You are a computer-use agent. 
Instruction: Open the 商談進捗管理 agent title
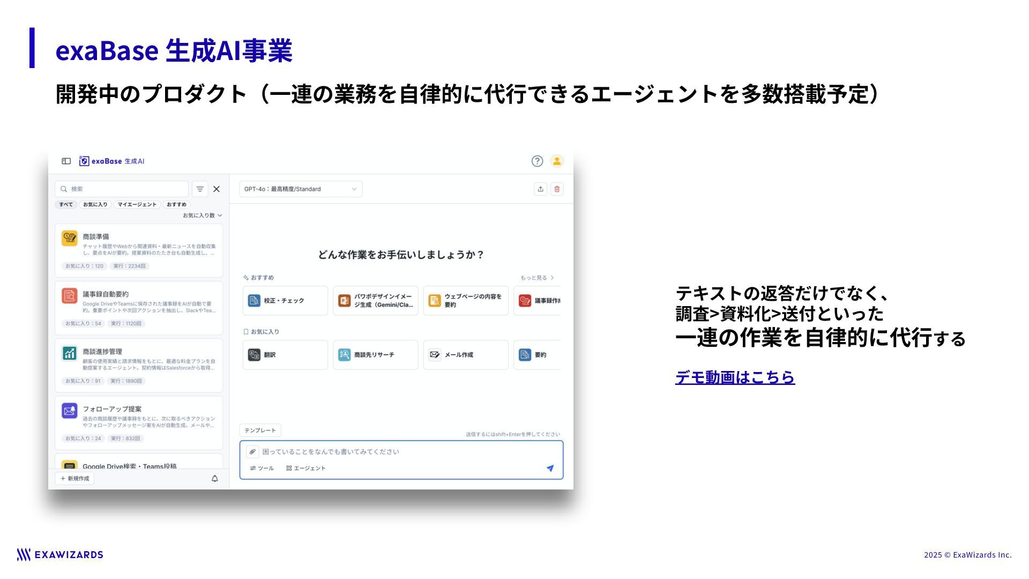pyautogui.click(x=102, y=352)
